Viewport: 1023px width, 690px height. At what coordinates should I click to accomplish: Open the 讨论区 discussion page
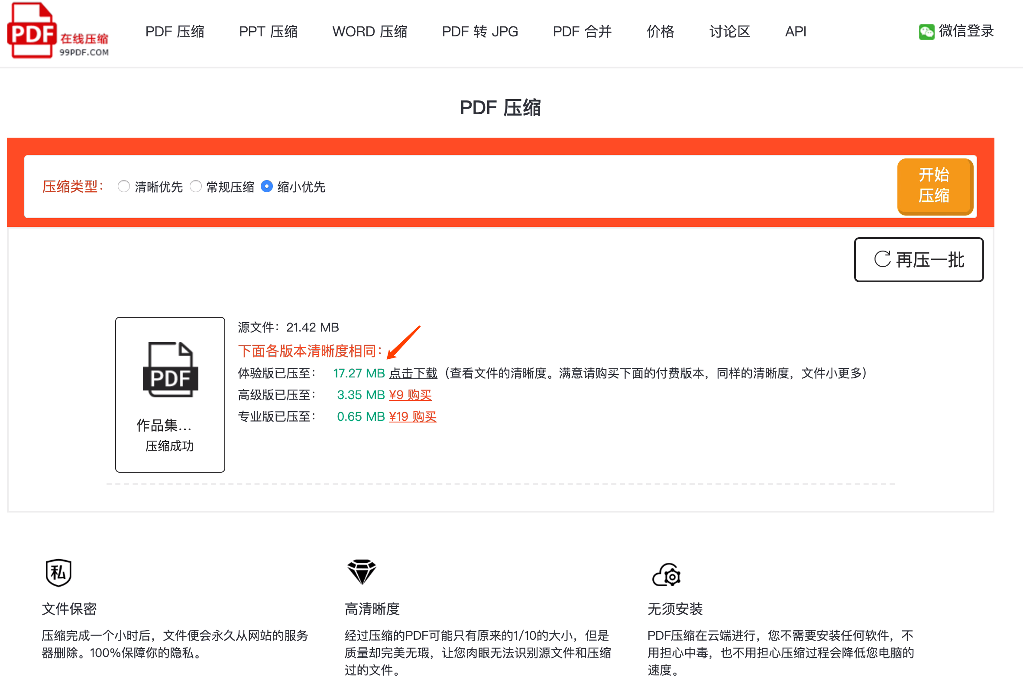tap(729, 32)
